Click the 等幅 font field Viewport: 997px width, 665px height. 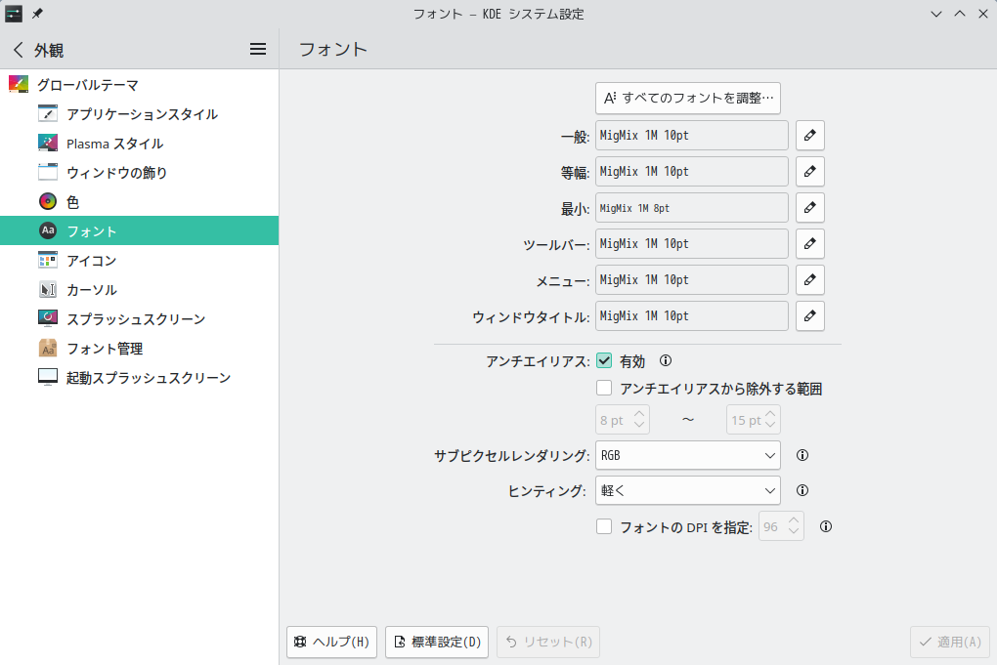pos(692,172)
